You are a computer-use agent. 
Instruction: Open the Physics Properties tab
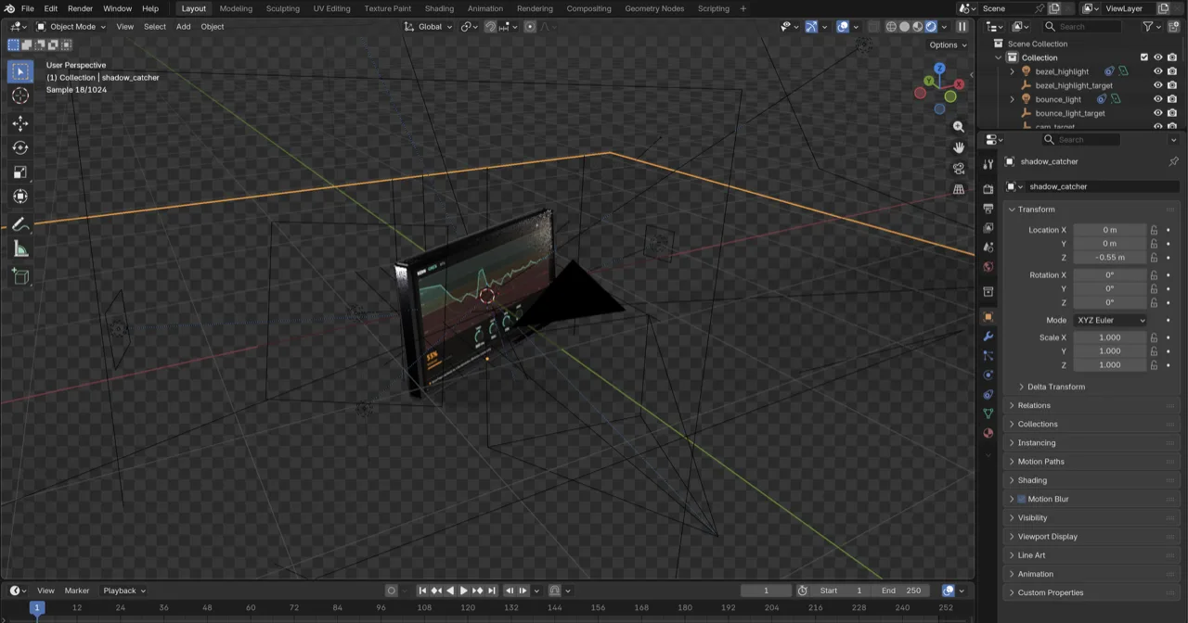[x=988, y=374]
